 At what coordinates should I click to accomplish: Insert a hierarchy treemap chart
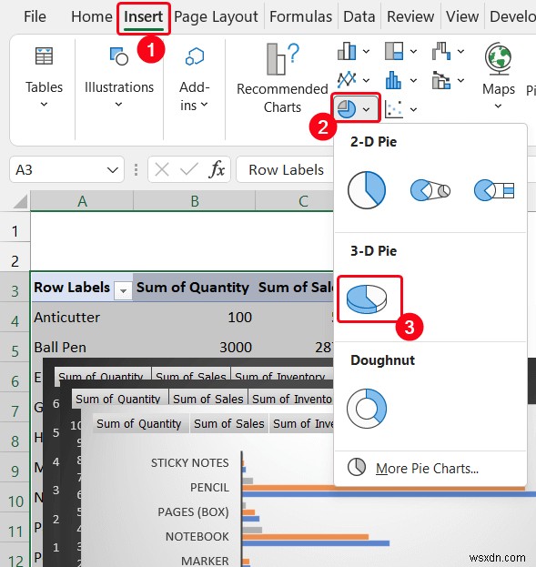pyautogui.click(x=394, y=51)
